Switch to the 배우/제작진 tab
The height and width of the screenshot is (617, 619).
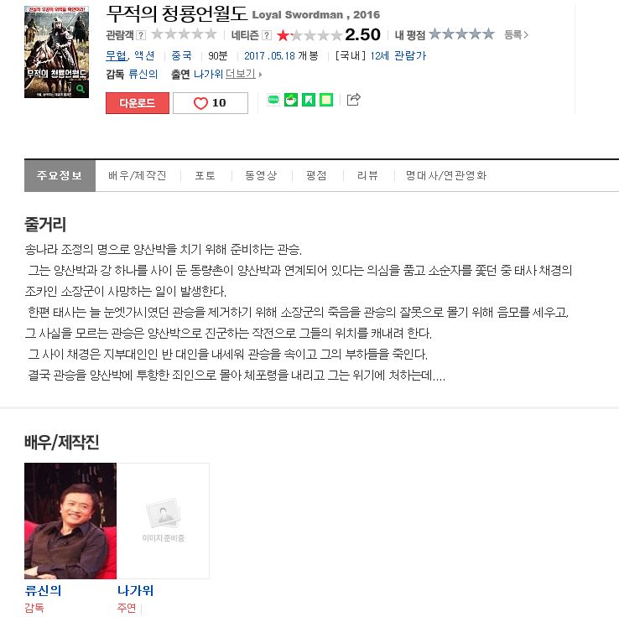pos(138,175)
